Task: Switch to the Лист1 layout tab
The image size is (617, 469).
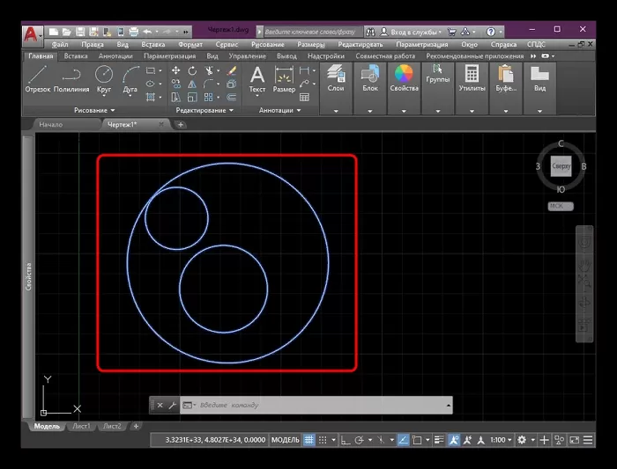Action: point(81,426)
